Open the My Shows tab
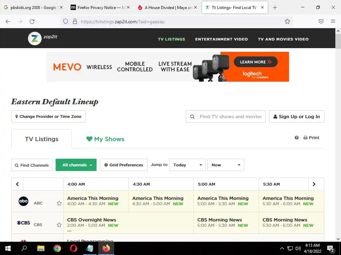 [x=105, y=139]
